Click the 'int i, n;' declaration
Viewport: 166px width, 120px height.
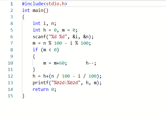point(45,24)
